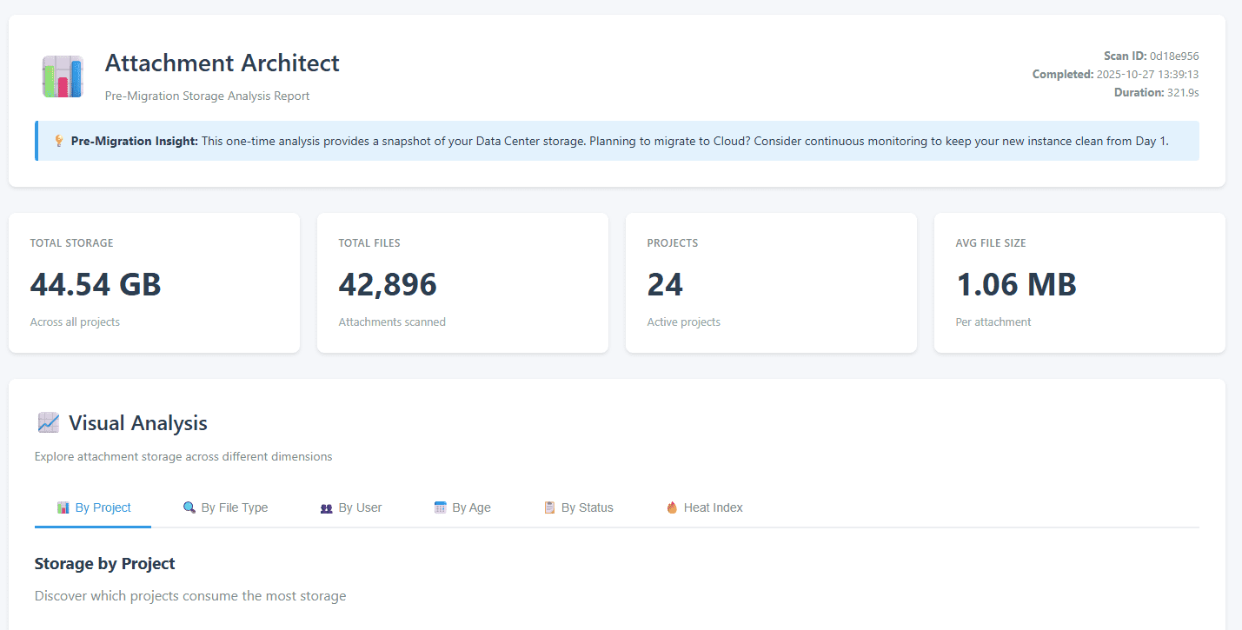Select the calendar icon on By Age tab
1242x630 pixels.
click(x=440, y=507)
